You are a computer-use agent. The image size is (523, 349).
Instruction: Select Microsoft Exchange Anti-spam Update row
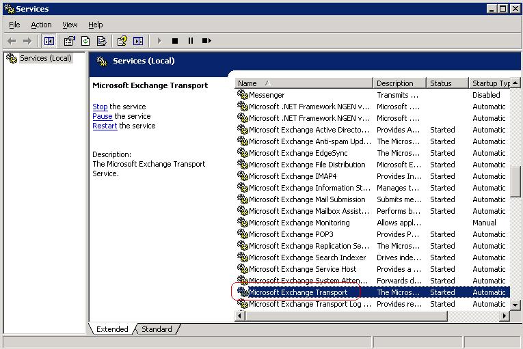pos(372,141)
